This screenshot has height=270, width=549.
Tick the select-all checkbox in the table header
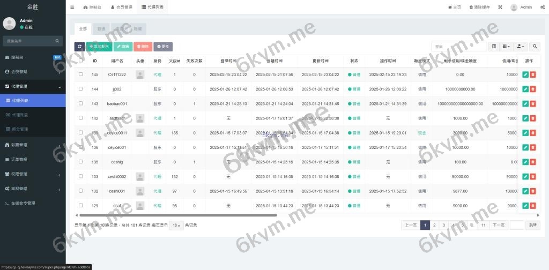pos(81,60)
